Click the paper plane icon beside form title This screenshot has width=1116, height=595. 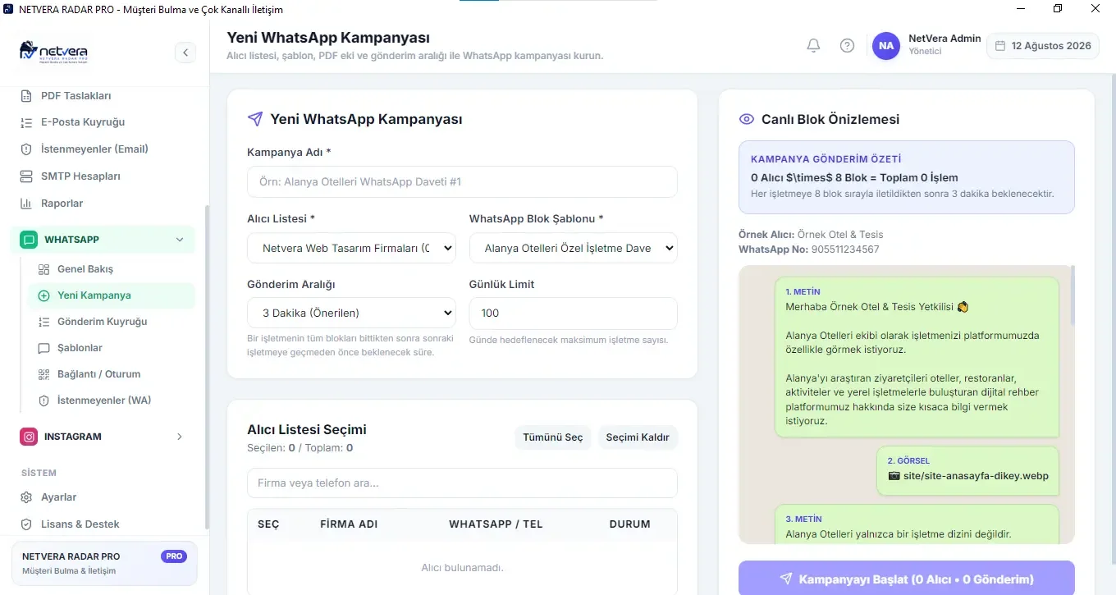(254, 119)
